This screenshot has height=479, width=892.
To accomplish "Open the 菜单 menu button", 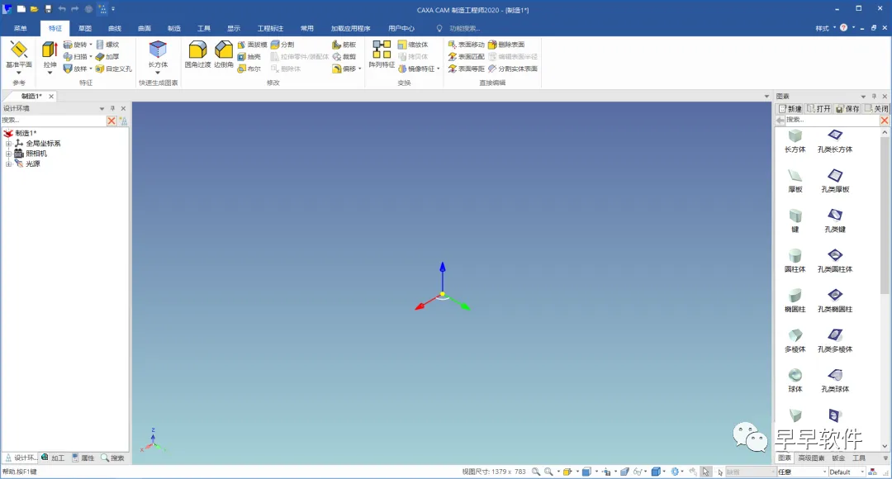I will tap(21, 28).
